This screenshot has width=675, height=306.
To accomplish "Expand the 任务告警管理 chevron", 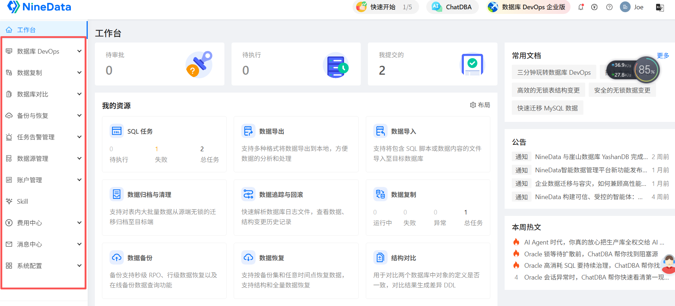I will [79, 137].
